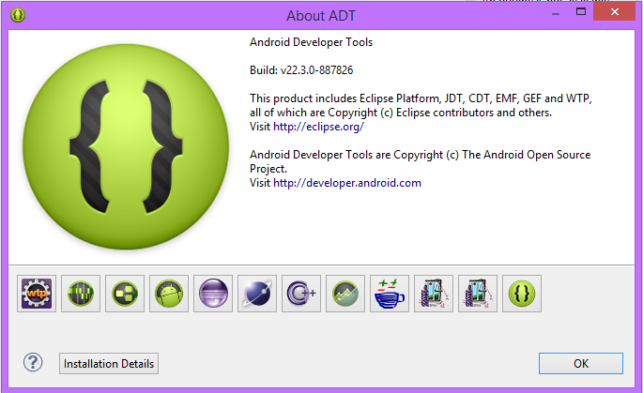Viewport: 643px width, 393px height.
Task: Open the C++ CDT feature icon
Action: tap(301, 294)
